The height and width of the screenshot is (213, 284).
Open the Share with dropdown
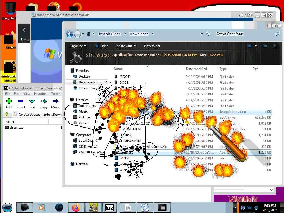click(126, 46)
